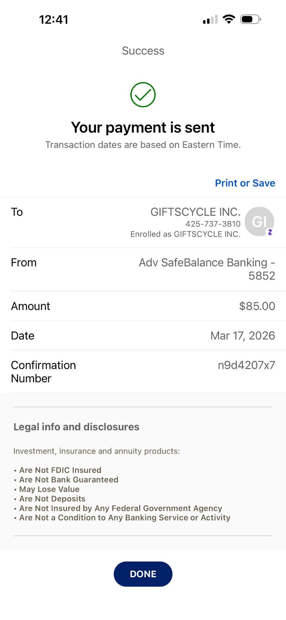Select the Adv SafeBalance Banking account row
This screenshot has width=286, height=620.
tap(143, 269)
